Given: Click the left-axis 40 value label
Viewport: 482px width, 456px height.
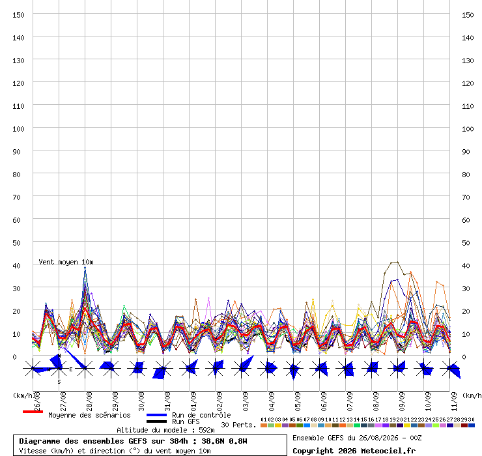Looking at the screenshot, I should point(16,266).
